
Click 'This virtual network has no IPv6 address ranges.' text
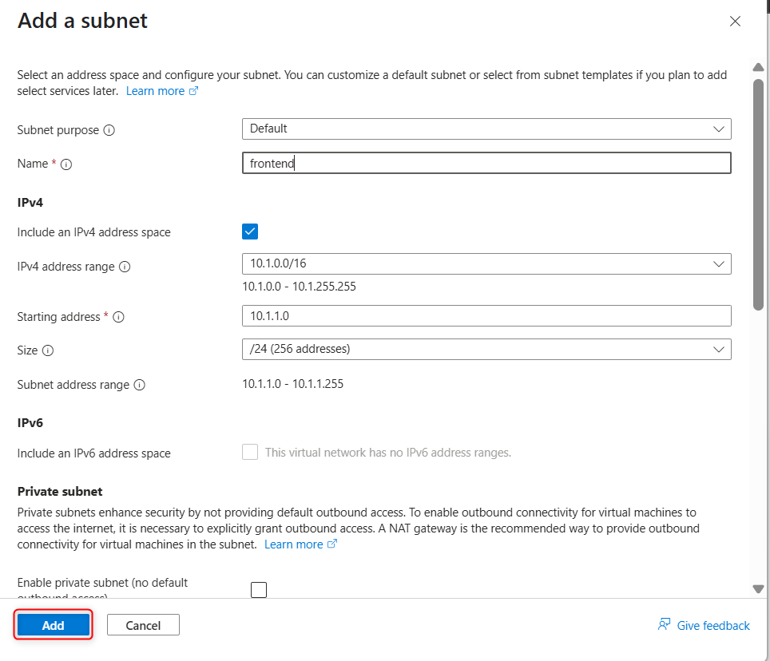388,453
